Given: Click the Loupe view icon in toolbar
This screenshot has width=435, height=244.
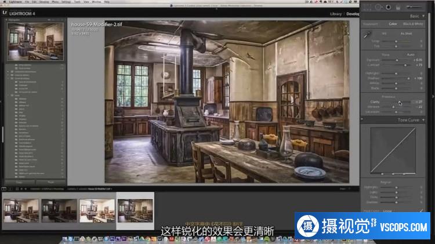Looking at the screenshot, I should pyautogui.click(x=4, y=189).
